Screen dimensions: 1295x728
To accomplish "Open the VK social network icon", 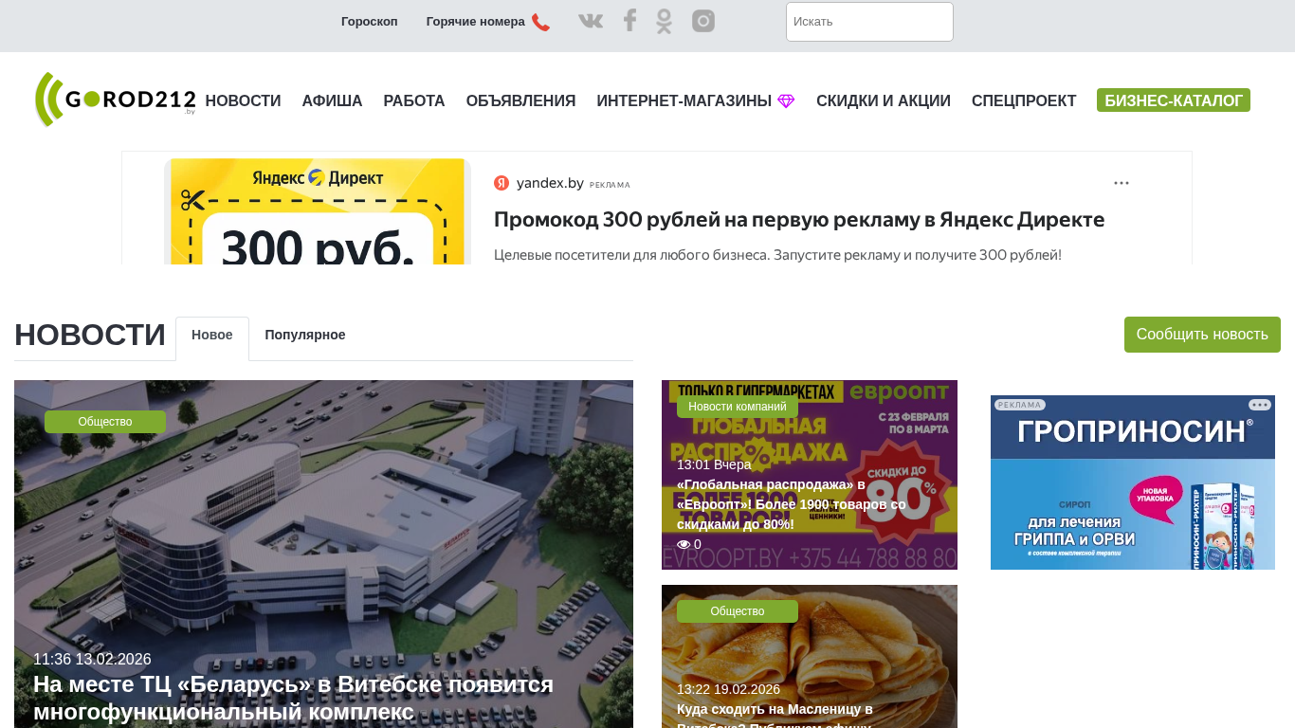I will click(x=591, y=21).
